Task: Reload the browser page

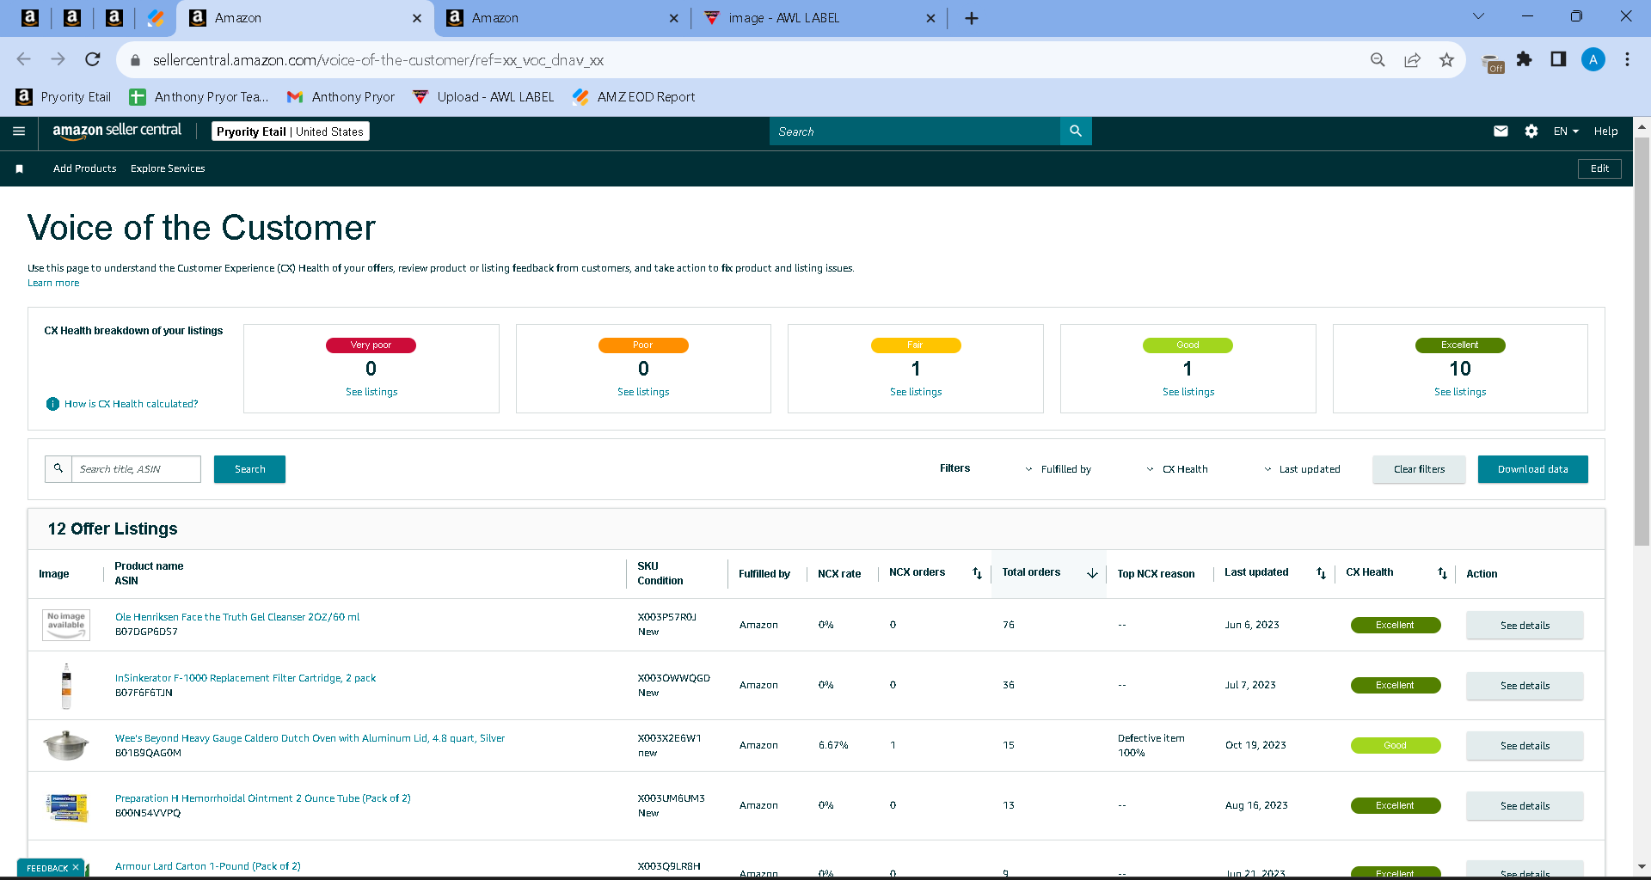Action: [93, 59]
